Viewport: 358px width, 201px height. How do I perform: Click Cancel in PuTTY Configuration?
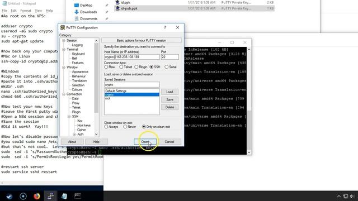coord(169,142)
